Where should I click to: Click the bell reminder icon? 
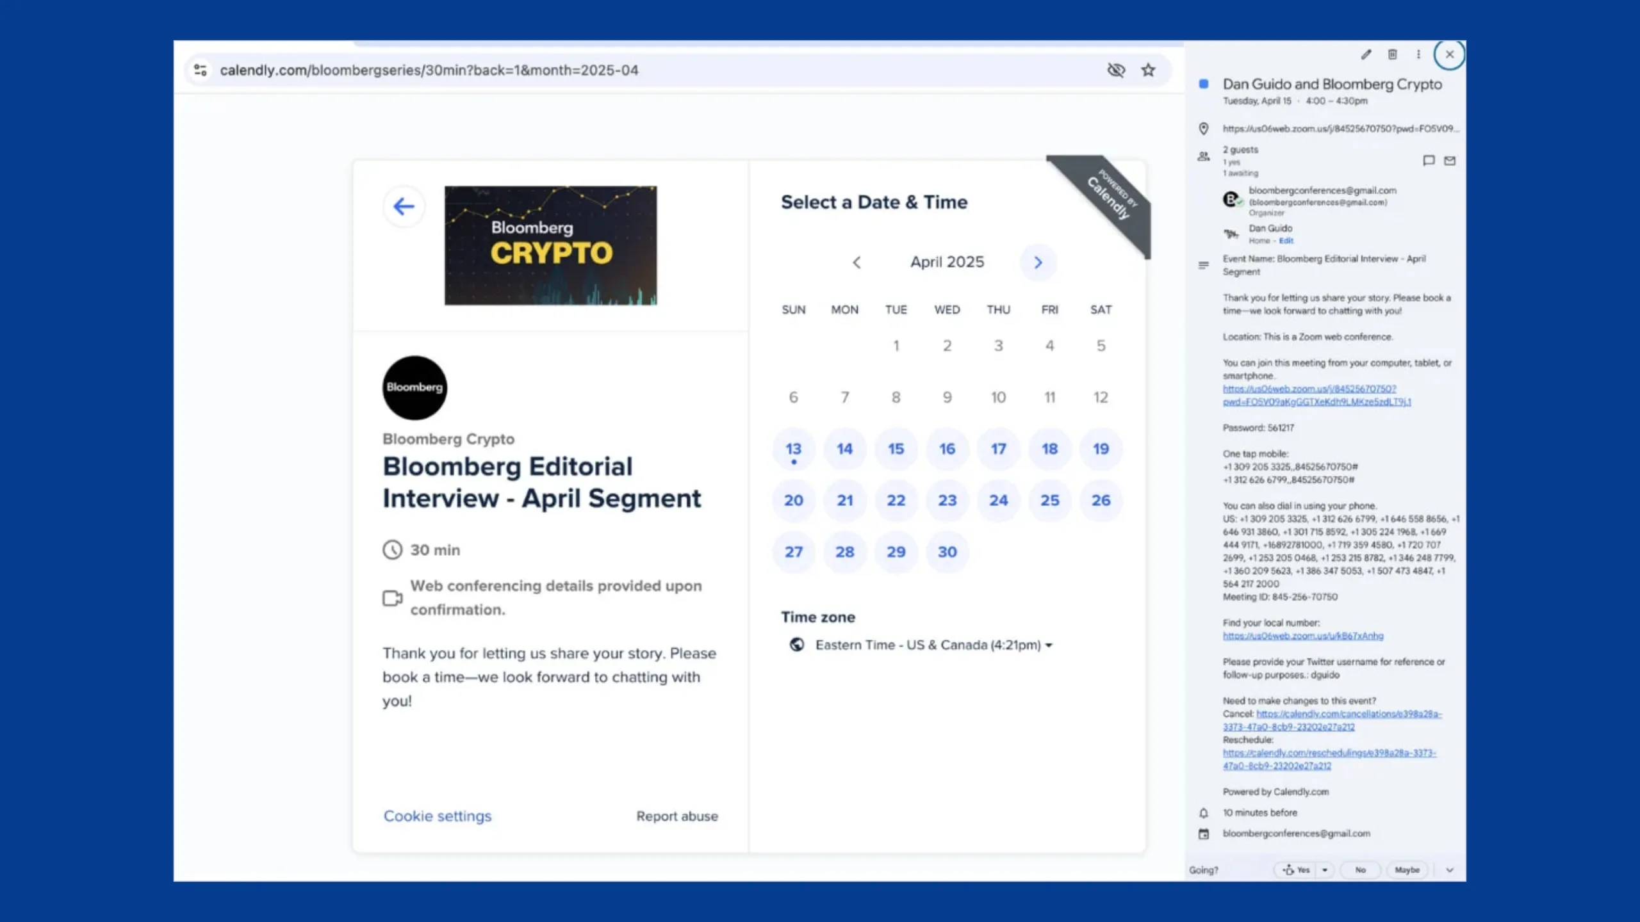point(1204,813)
